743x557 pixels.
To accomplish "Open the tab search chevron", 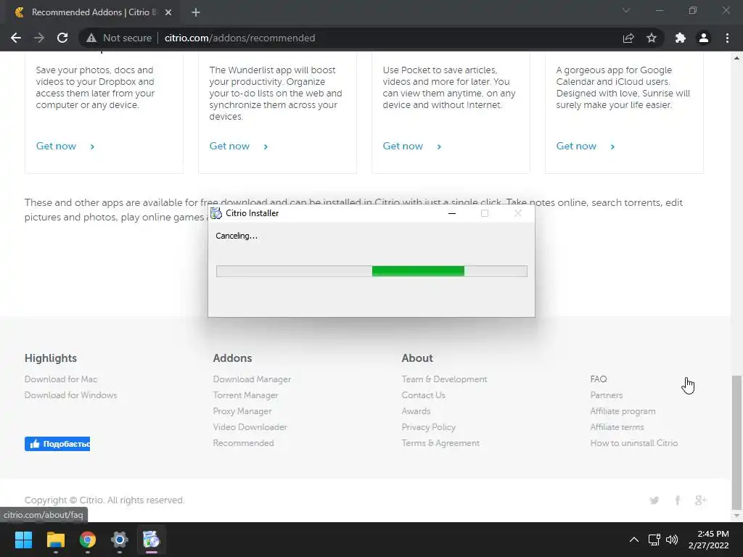I will click(626, 10).
